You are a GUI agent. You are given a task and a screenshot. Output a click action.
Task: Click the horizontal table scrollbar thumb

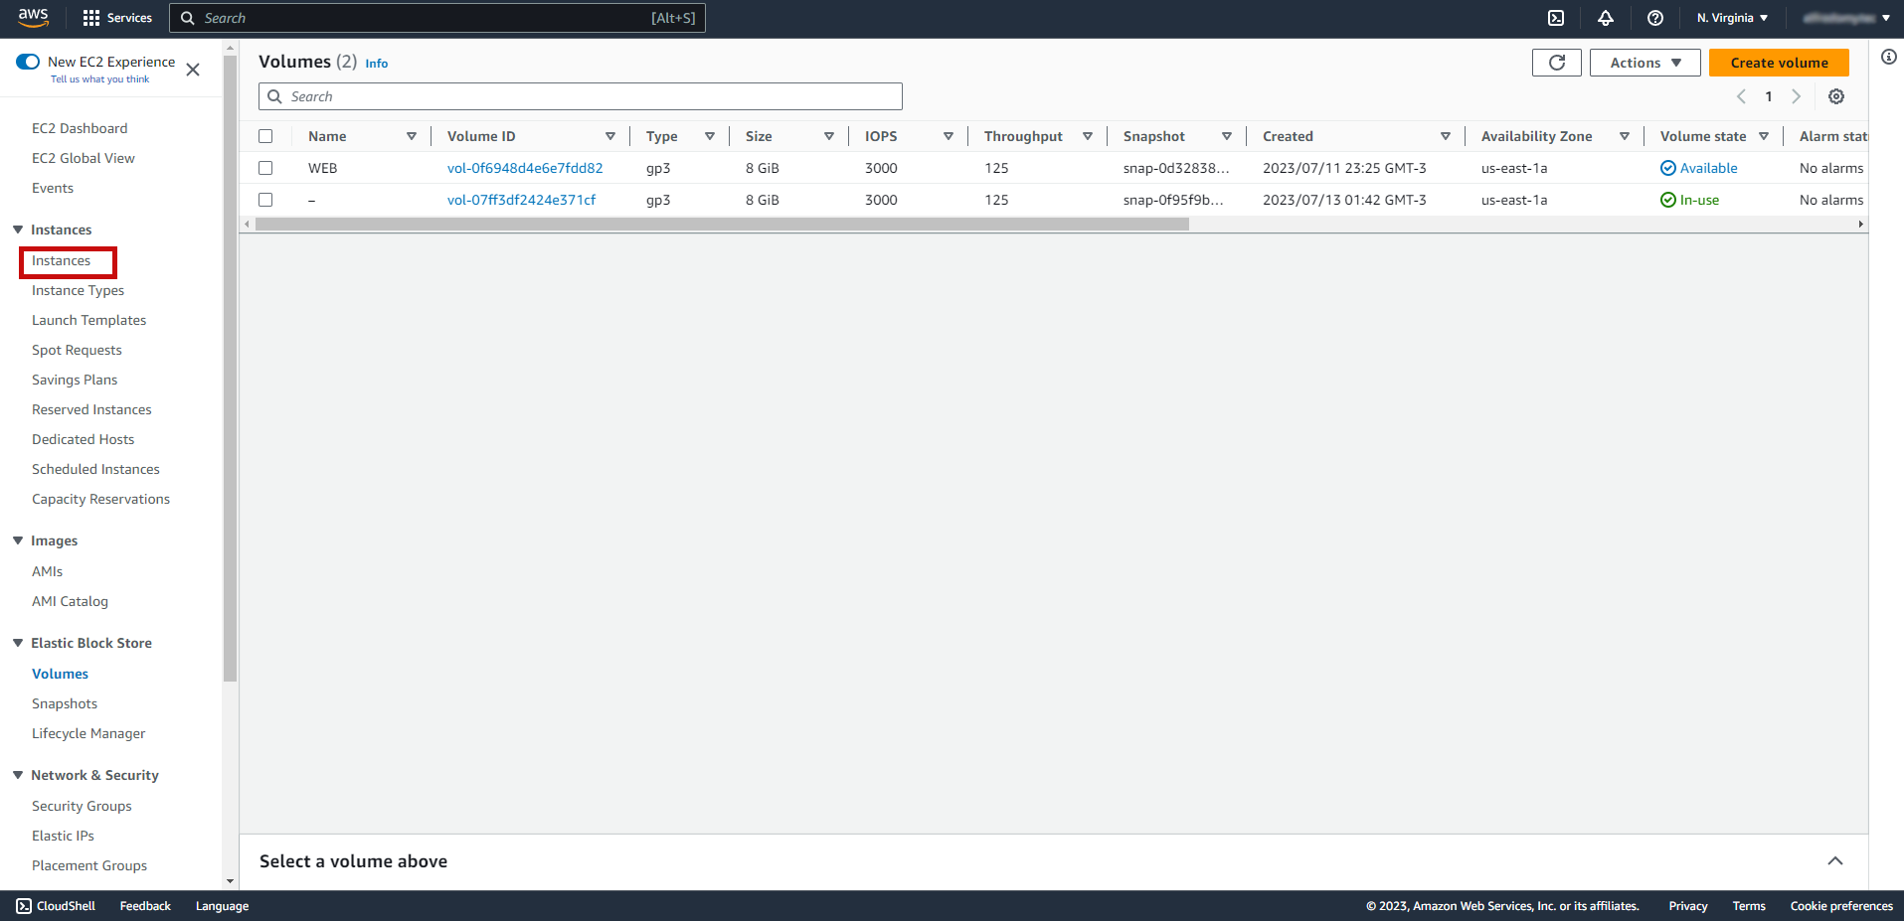[722, 225]
